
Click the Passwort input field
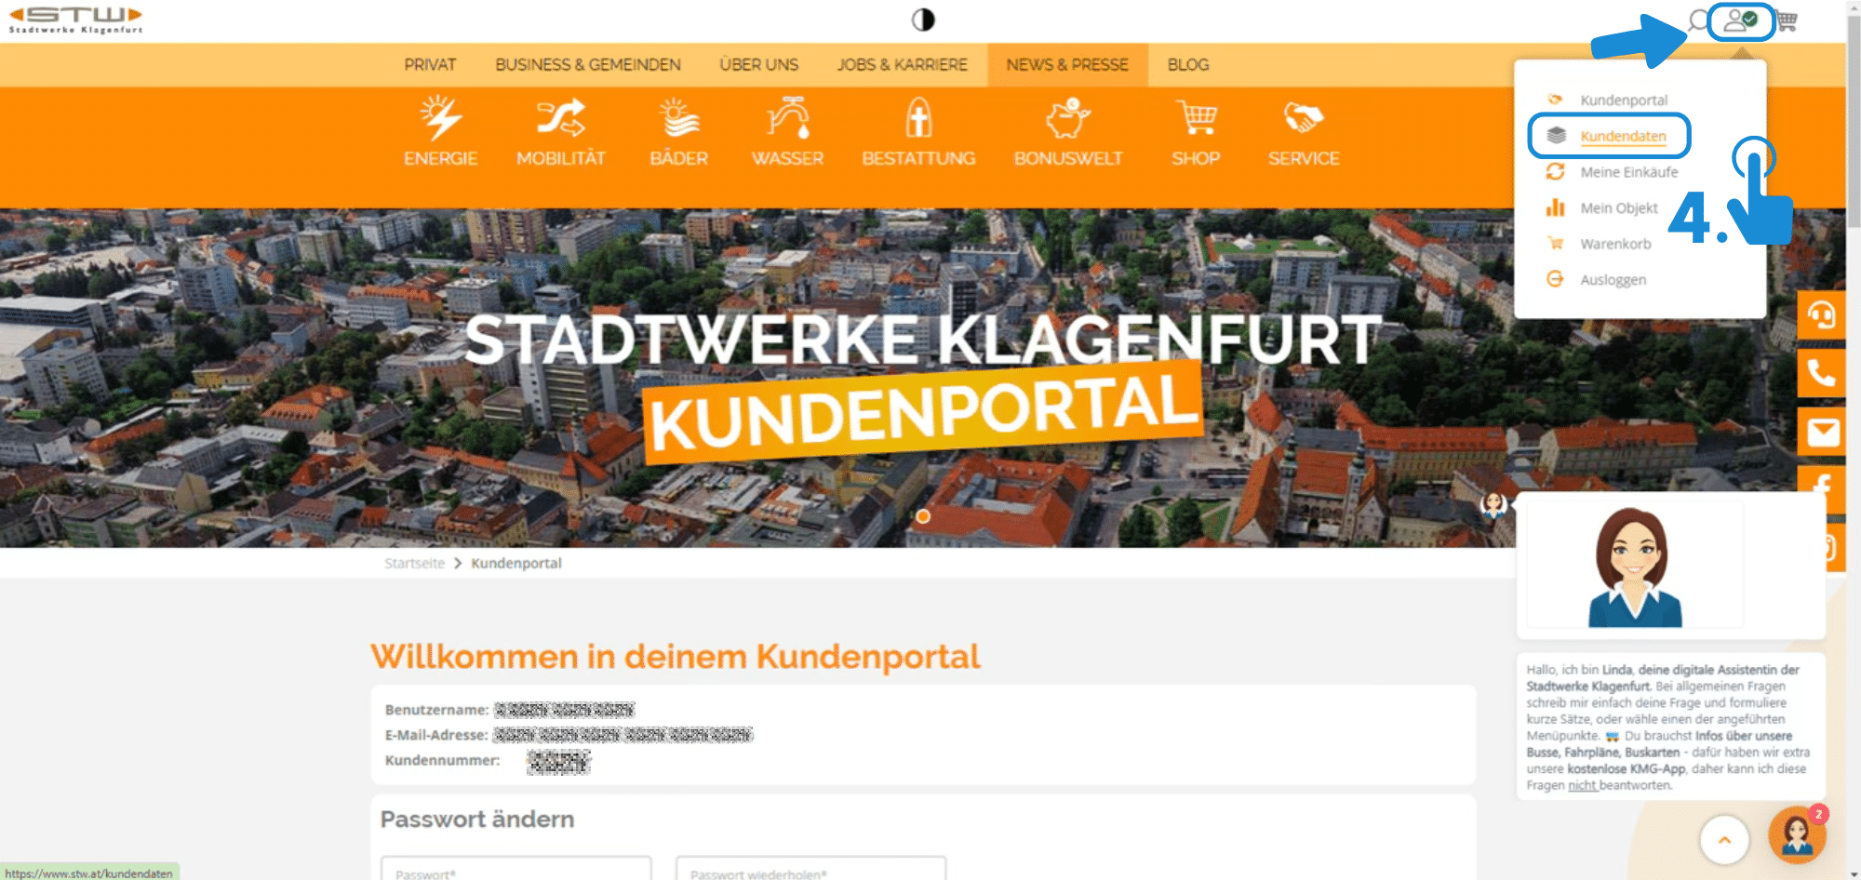[x=516, y=869]
